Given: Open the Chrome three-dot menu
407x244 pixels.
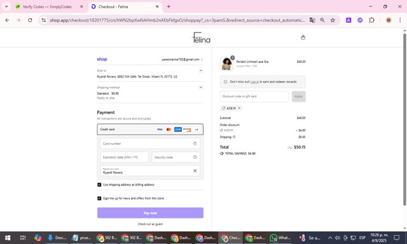Looking at the screenshot, I should pos(400,20).
